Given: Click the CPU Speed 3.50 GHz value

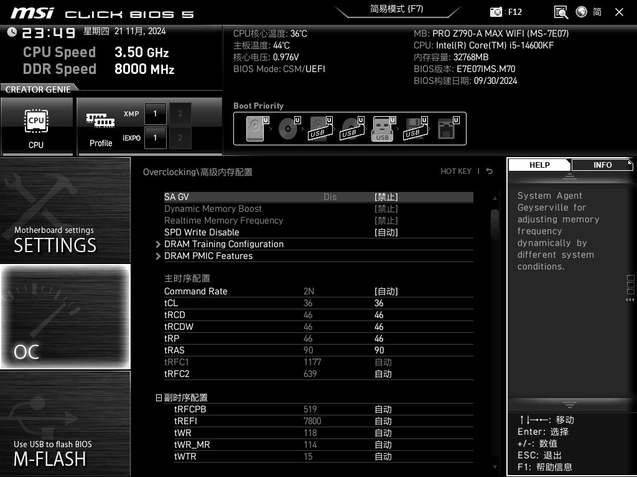Looking at the screenshot, I should (141, 52).
